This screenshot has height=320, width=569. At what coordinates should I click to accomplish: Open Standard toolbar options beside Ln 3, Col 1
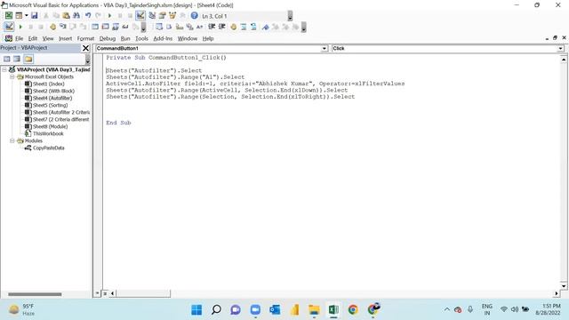click(290, 16)
